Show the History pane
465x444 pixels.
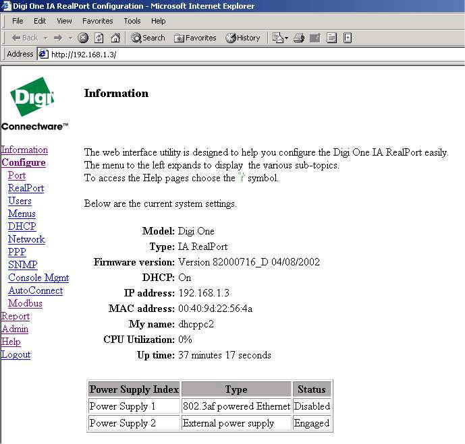(x=242, y=38)
